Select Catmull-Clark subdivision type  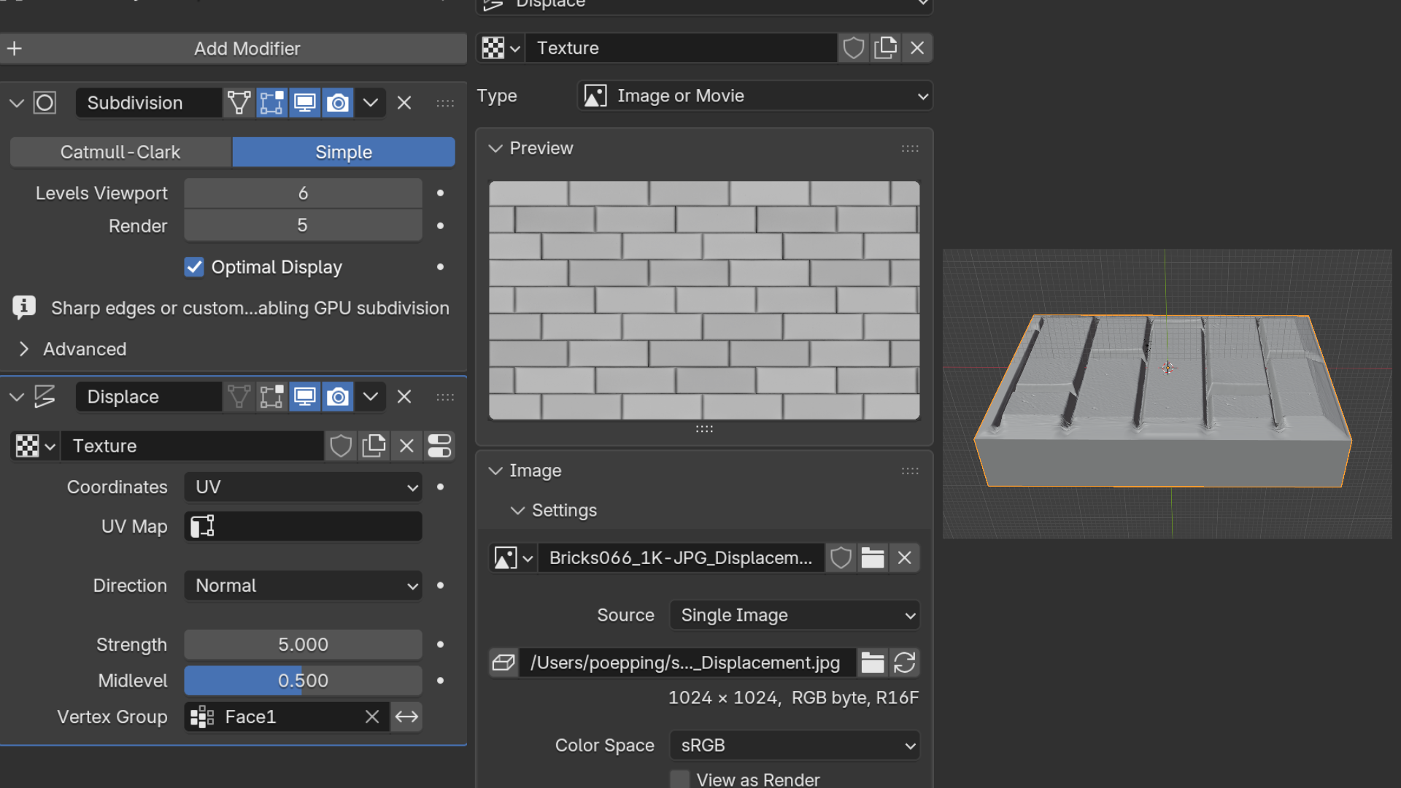point(120,152)
